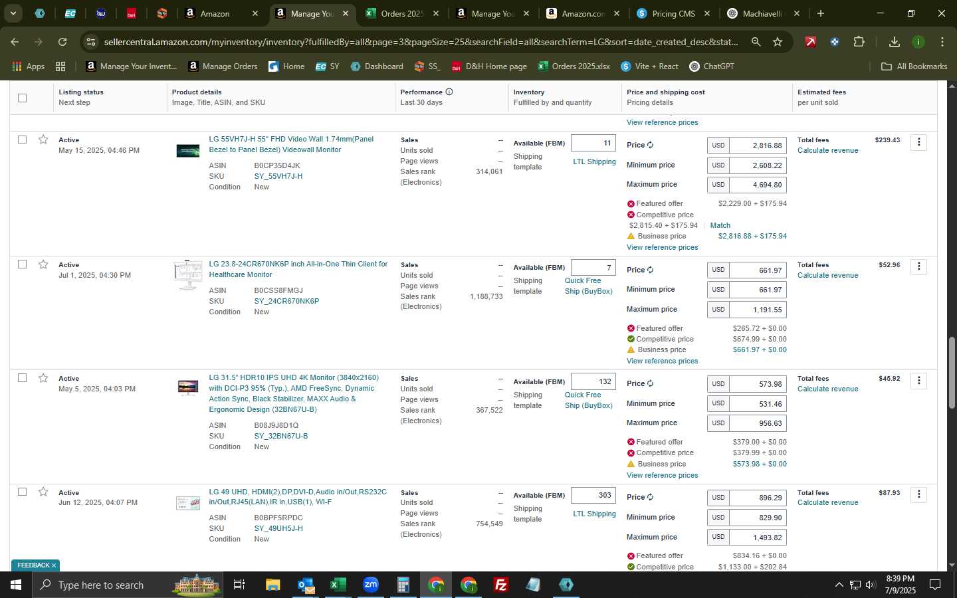Check the box for LG 49 UHD listing

22,492
